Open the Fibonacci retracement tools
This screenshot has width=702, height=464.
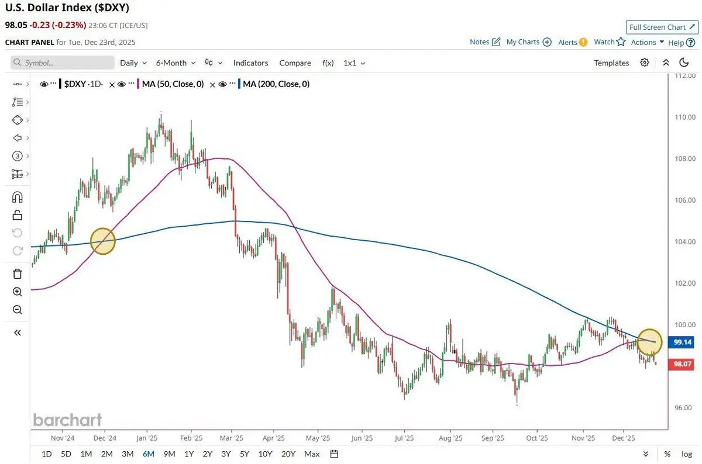click(17, 174)
